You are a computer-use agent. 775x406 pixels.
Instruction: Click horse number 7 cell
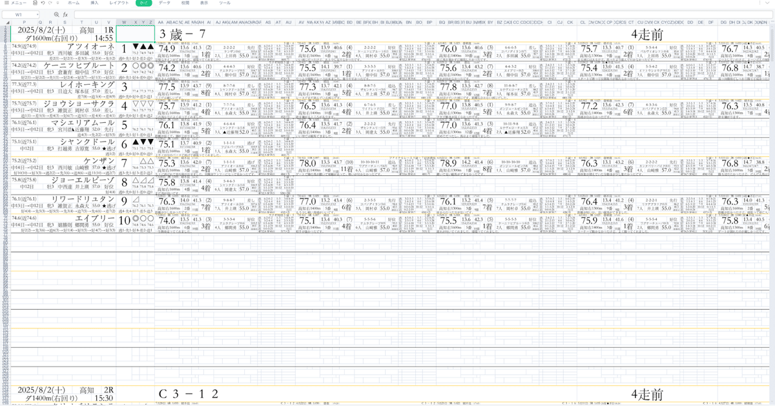(124, 163)
